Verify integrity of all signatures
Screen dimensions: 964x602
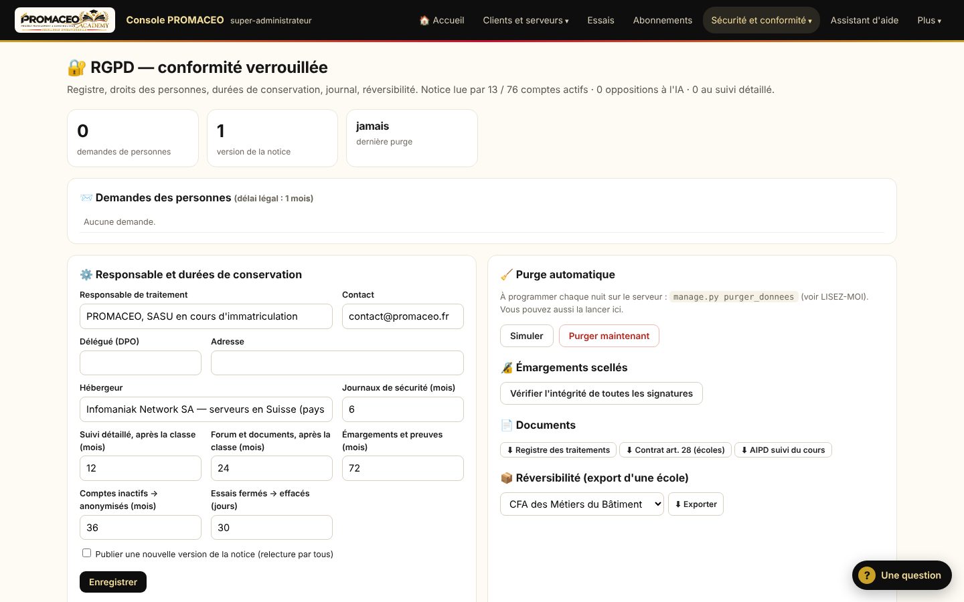click(x=601, y=393)
